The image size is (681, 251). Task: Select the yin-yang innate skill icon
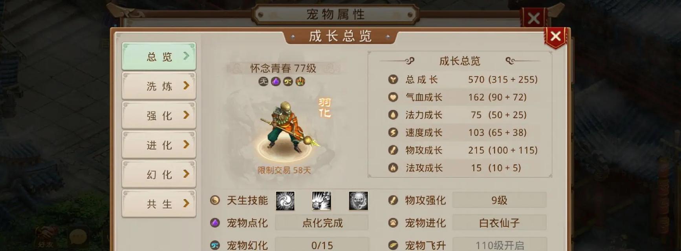[285, 201]
